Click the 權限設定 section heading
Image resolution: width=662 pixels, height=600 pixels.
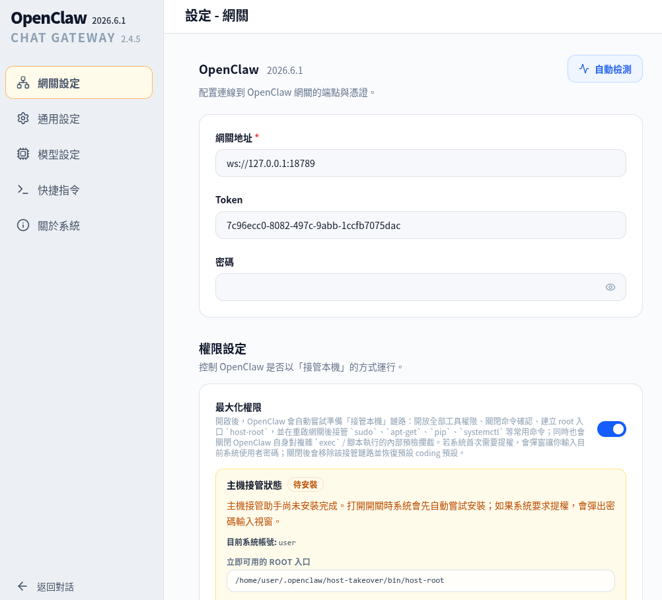pos(223,349)
